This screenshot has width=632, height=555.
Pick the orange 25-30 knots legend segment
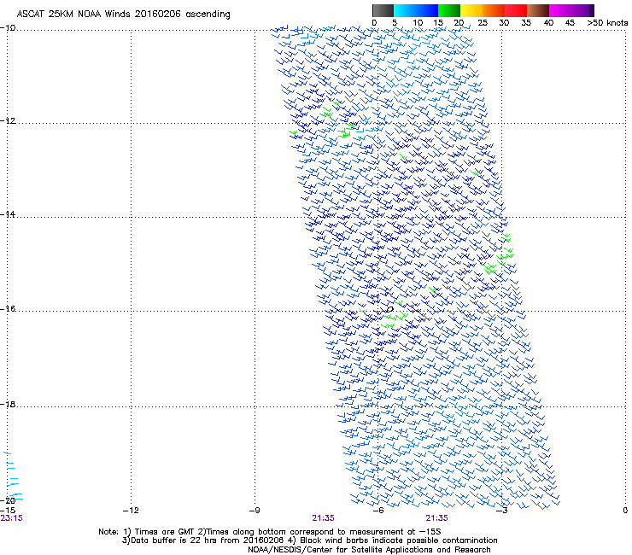(x=494, y=10)
